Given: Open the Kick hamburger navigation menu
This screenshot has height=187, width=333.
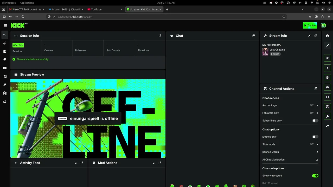Looking at the screenshot, I should (x=5, y=25).
